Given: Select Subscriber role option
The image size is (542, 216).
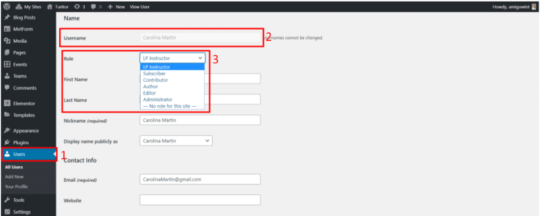Looking at the screenshot, I should pyautogui.click(x=172, y=73).
